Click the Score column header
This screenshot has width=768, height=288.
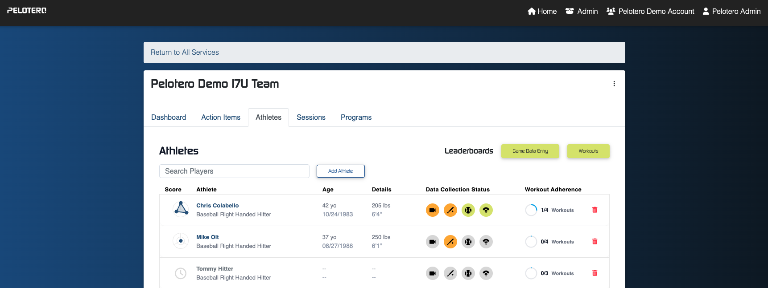173,189
